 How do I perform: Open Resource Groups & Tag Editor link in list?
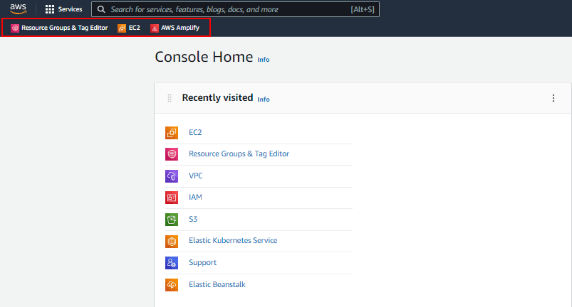(x=239, y=154)
